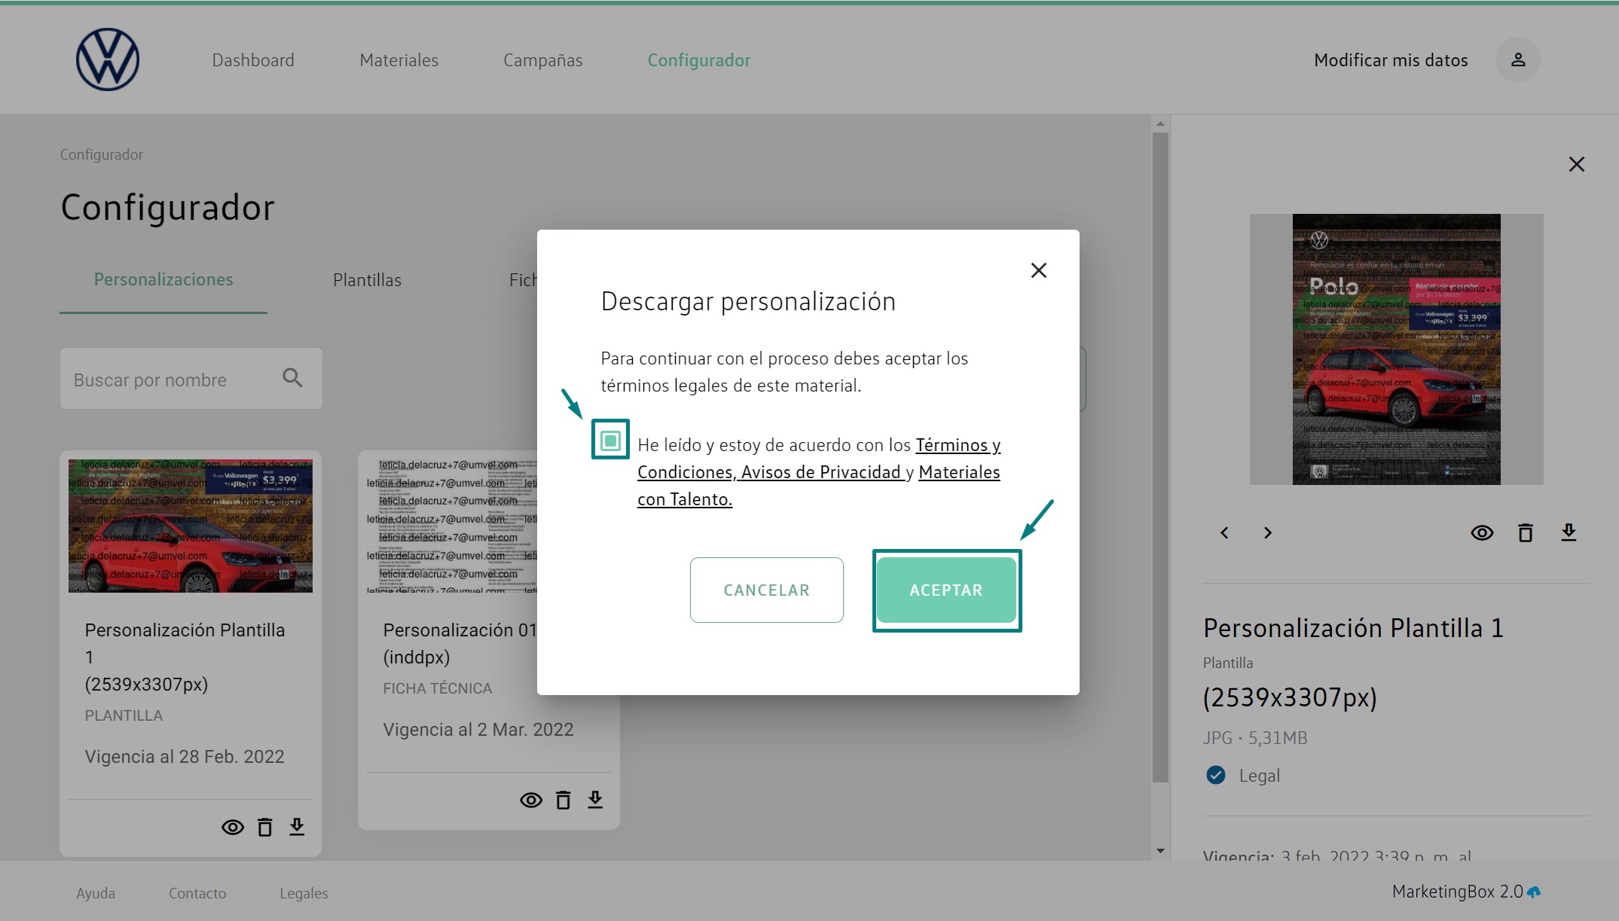Download the Ficha Técnica card
Viewport: 1619px width, 921px height.
point(595,800)
